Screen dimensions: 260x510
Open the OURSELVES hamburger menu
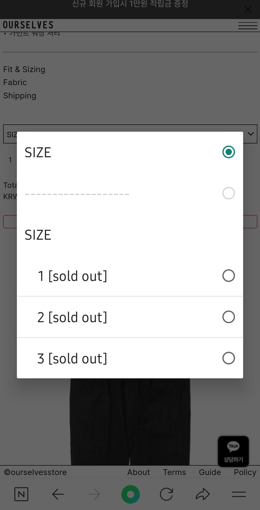pyautogui.click(x=247, y=26)
